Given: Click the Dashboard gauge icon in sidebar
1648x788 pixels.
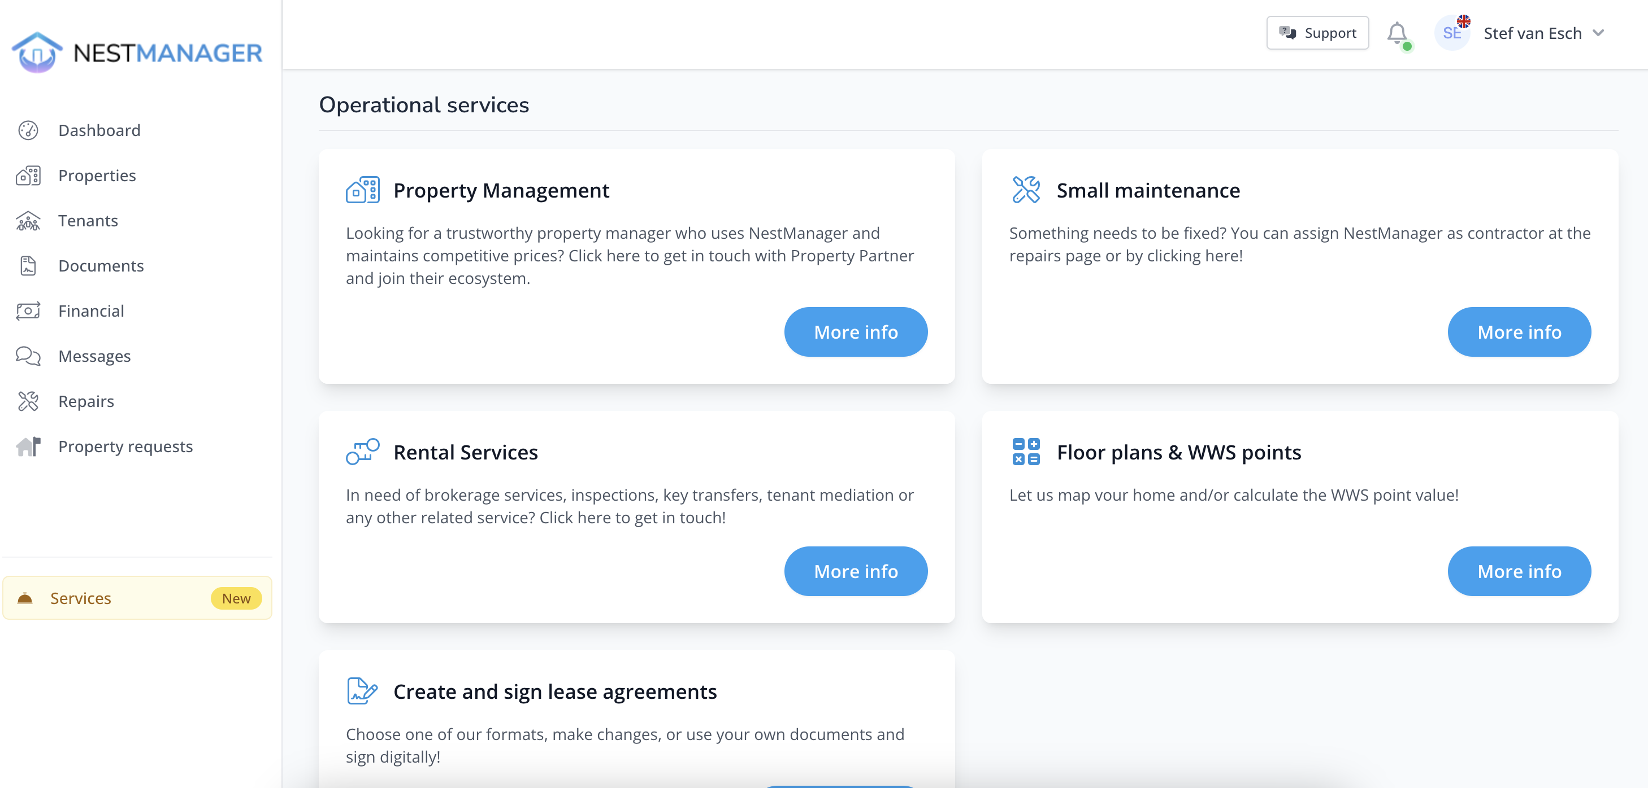Looking at the screenshot, I should pos(28,130).
